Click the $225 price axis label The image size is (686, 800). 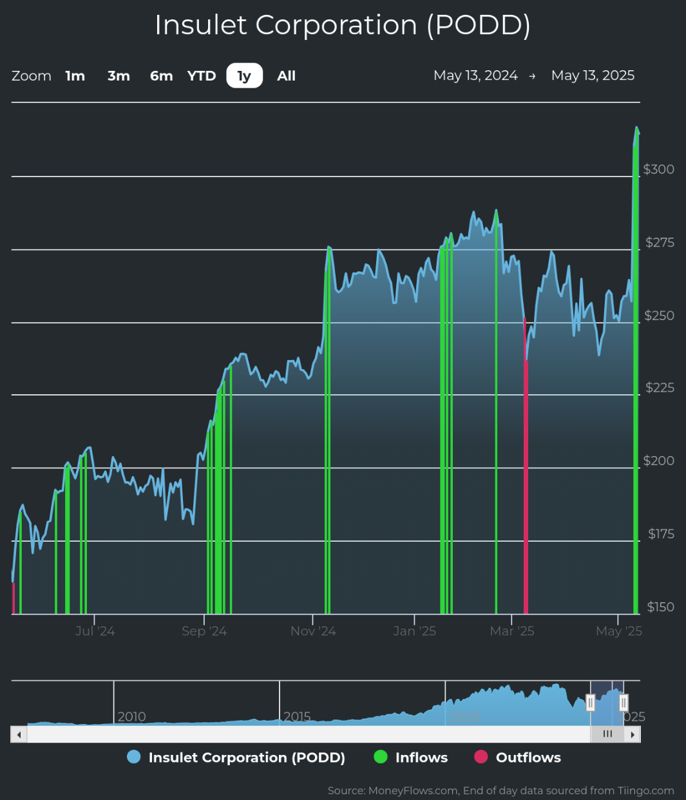coord(660,387)
